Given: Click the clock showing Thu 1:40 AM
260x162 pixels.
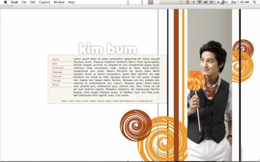Looking at the screenshot, I should [x=240, y=2].
